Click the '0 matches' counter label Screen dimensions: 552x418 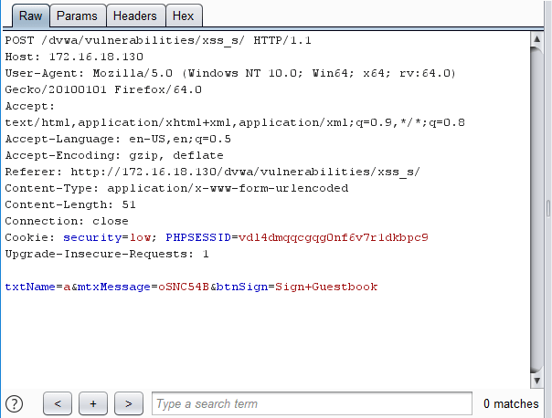tap(511, 403)
